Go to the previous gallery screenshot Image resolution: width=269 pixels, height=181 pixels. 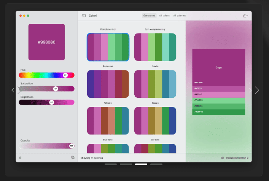13,90
